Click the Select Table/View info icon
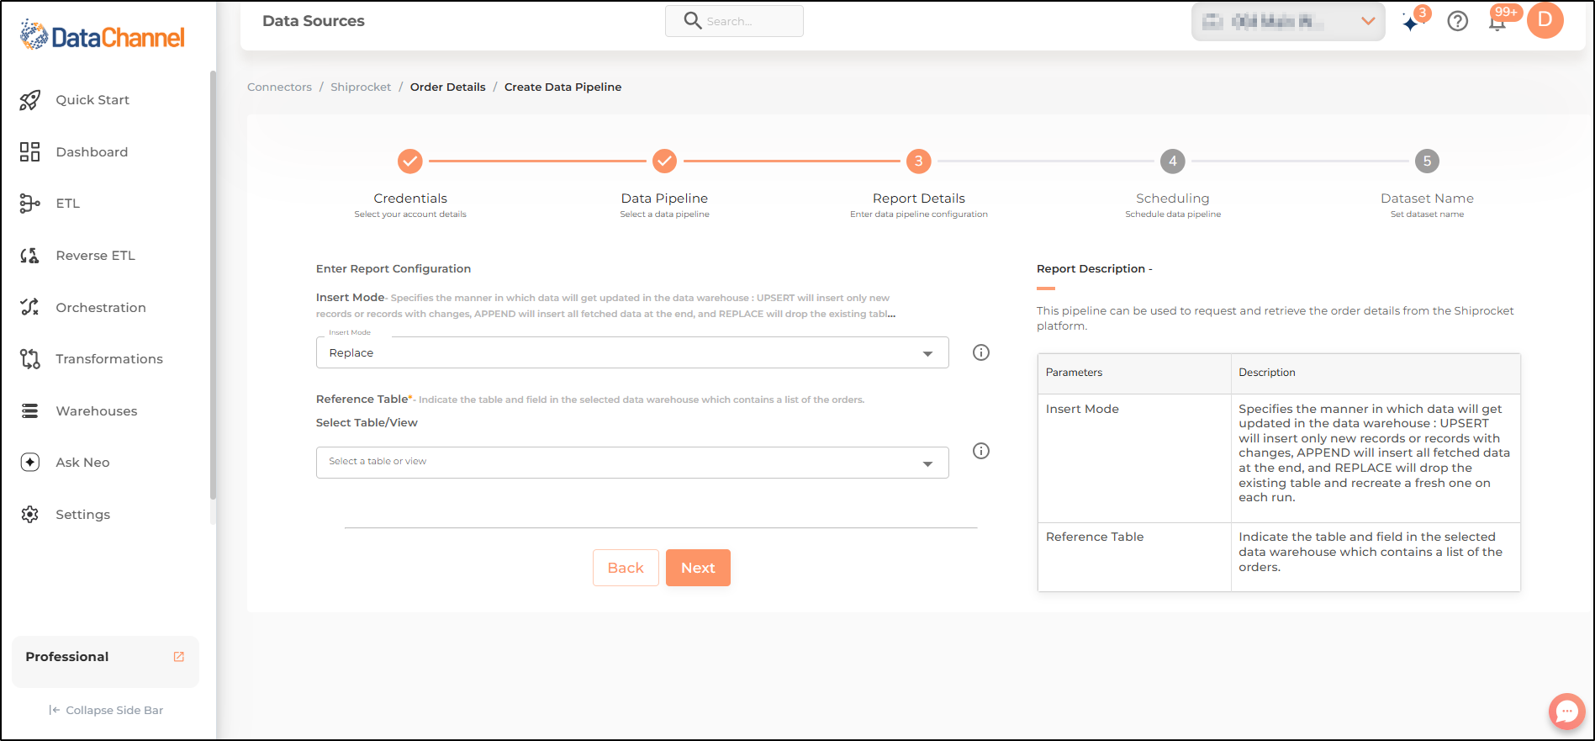Viewport: 1595px width, 741px height. tap(981, 451)
